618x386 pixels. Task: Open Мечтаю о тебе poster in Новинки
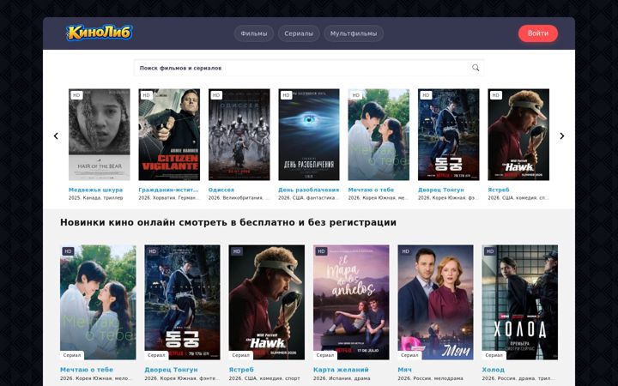[x=98, y=302]
